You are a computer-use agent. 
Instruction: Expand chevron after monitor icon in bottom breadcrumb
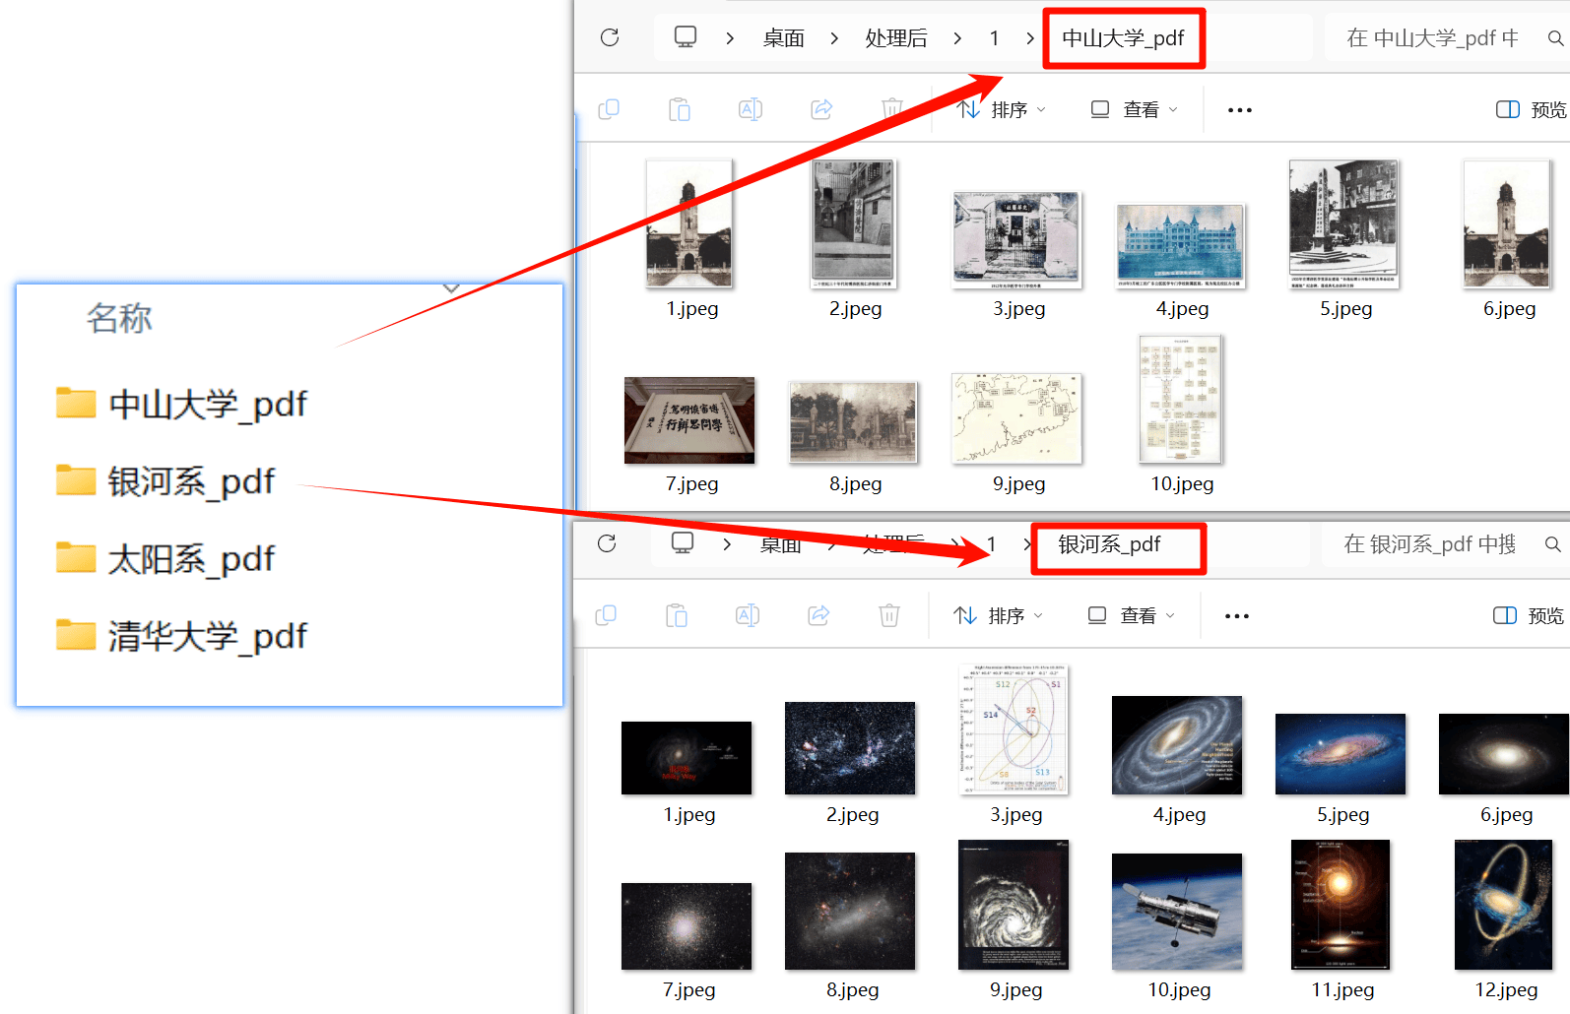tap(727, 544)
